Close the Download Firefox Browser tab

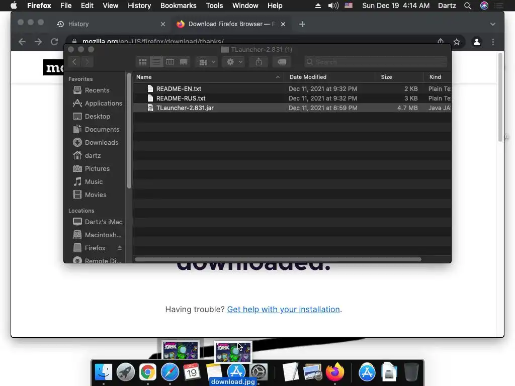[283, 24]
